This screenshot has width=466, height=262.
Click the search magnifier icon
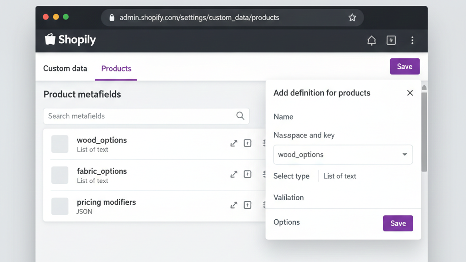tap(240, 116)
